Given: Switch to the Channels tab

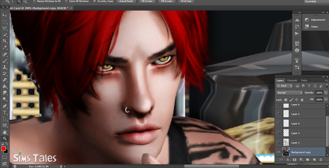Looking at the screenshot, I should pos(292,80).
